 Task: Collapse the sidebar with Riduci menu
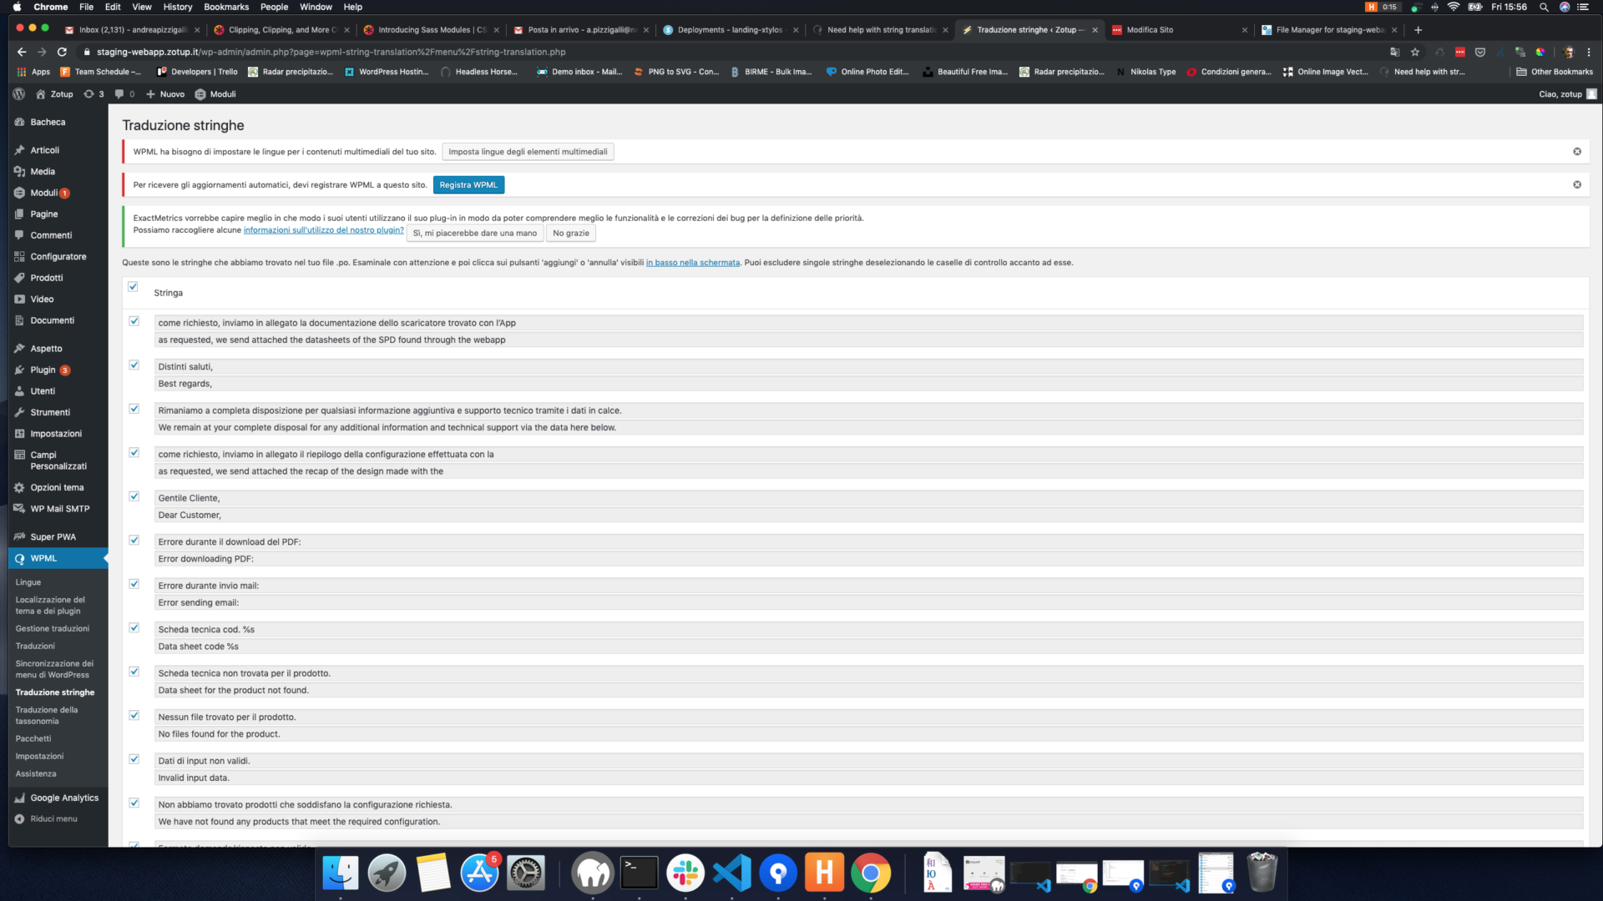[x=53, y=818]
